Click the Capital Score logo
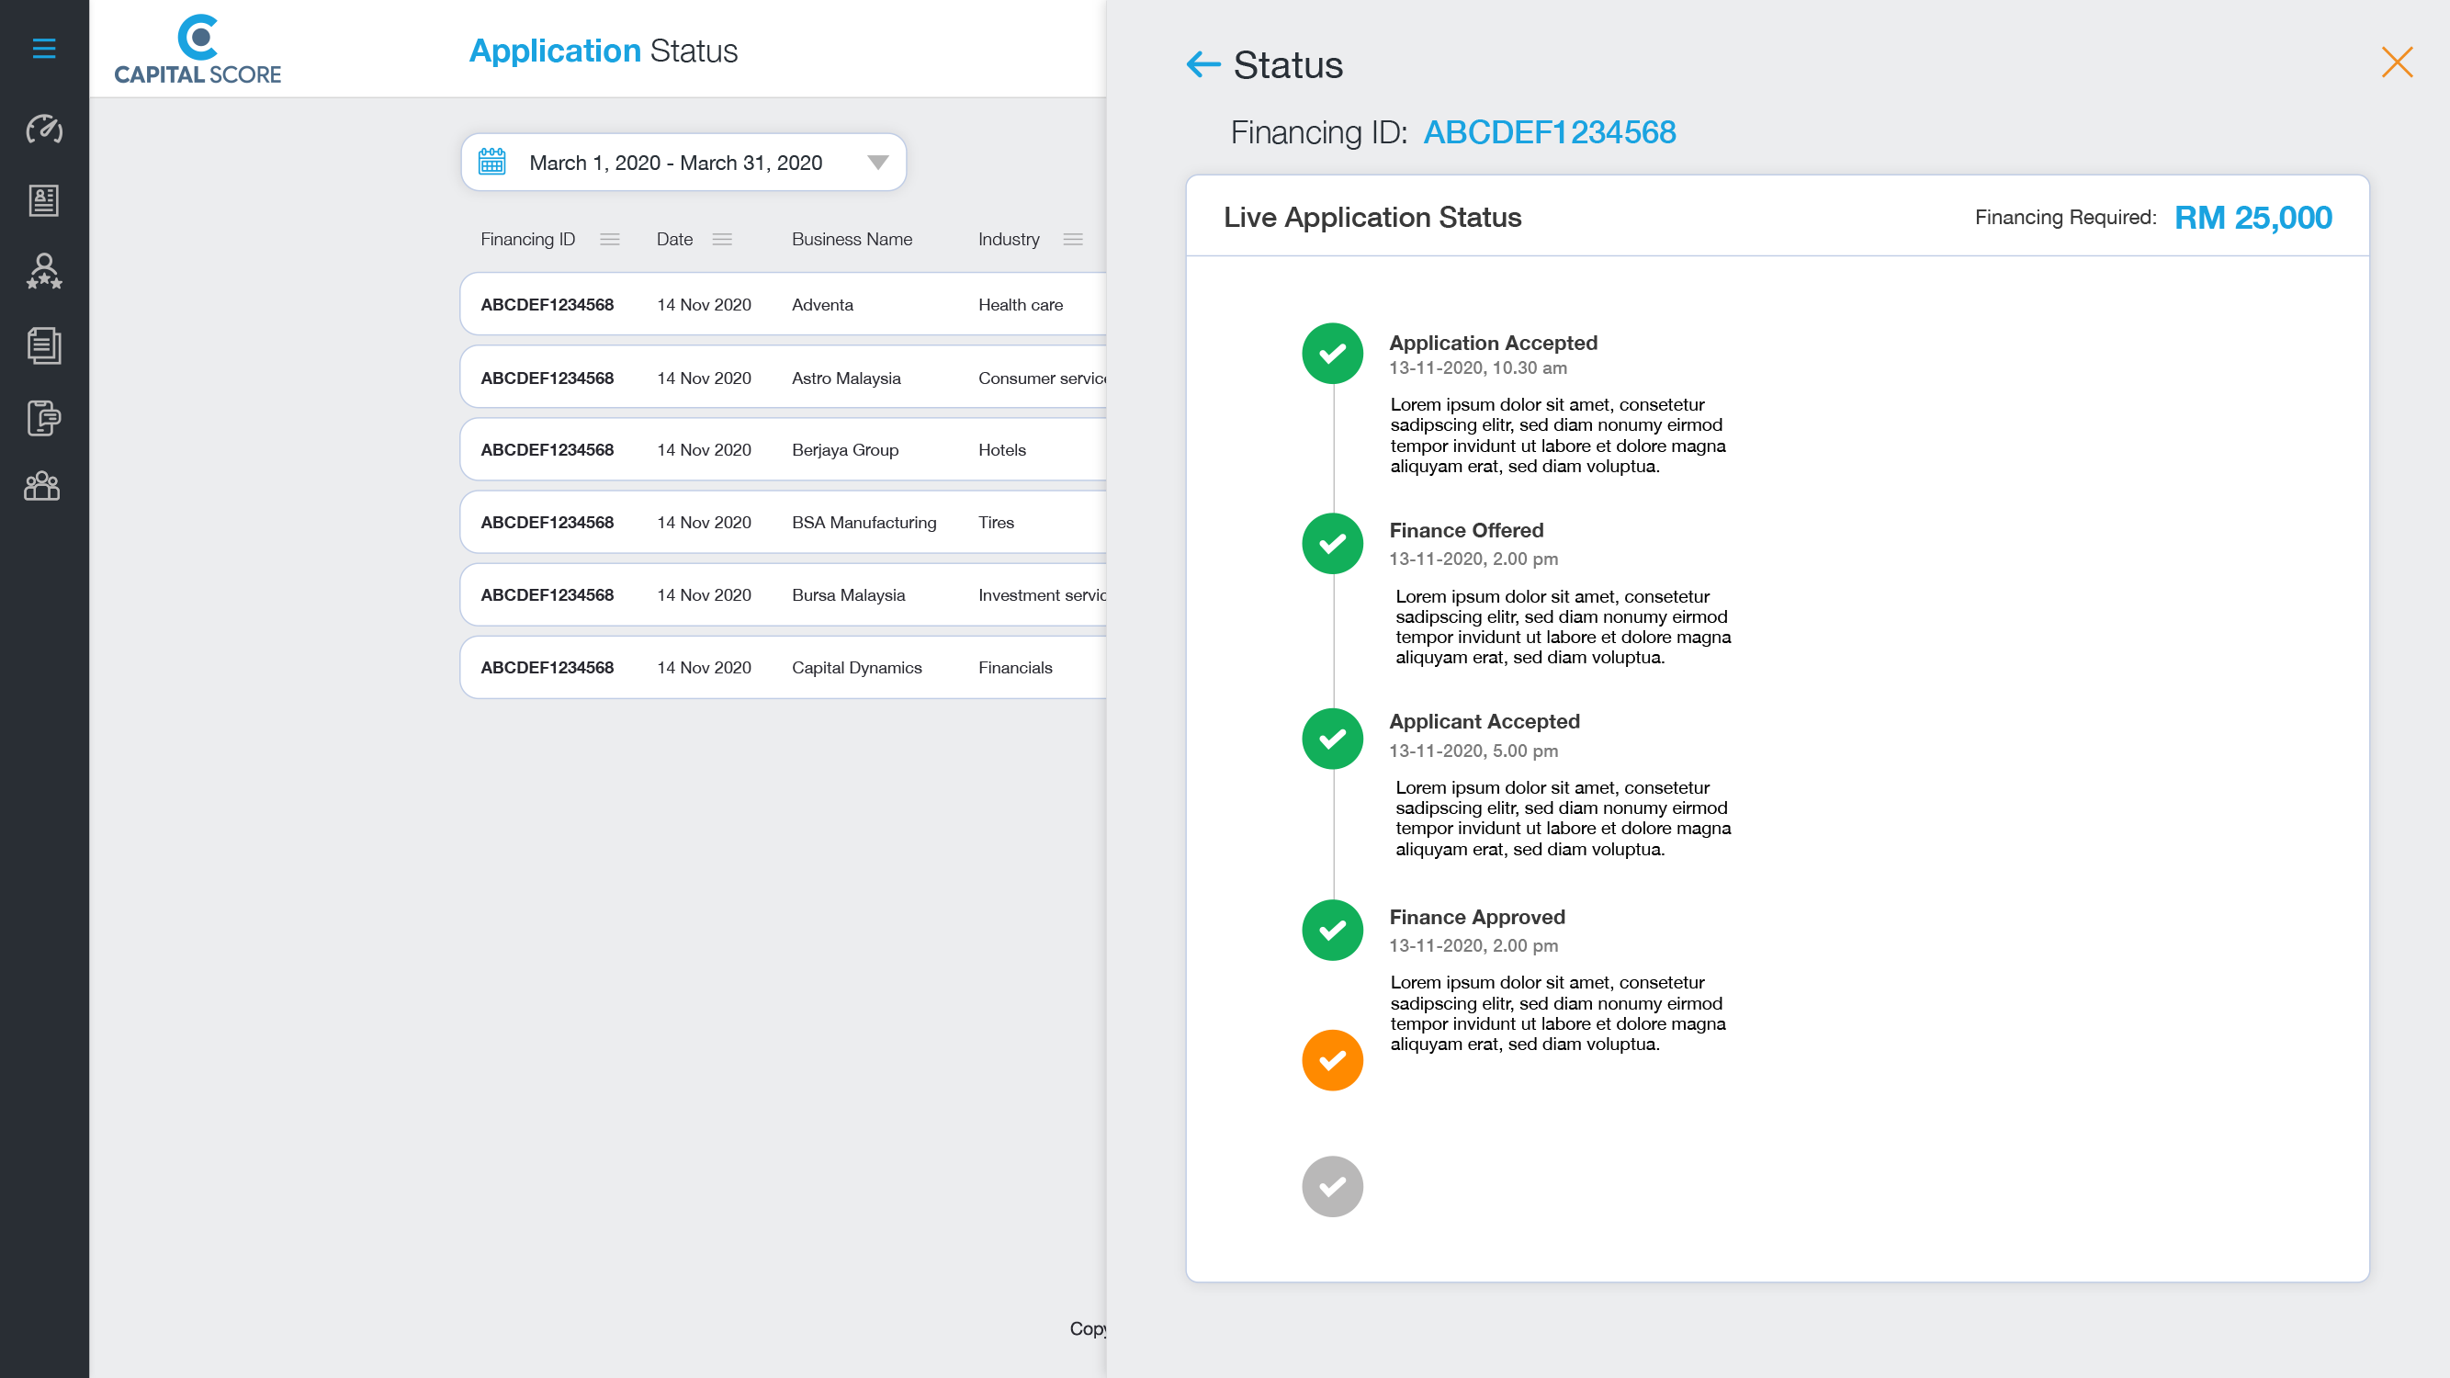Viewport: 2450px width, 1378px height. pos(198,50)
